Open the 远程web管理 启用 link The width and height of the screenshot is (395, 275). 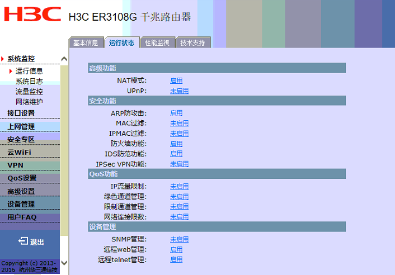click(176, 250)
